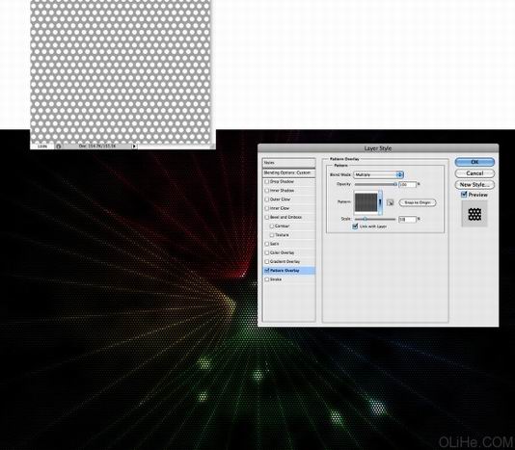Click the status bar icon beside zoom percentage
This screenshot has height=450, width=515.
click(58, 146)
